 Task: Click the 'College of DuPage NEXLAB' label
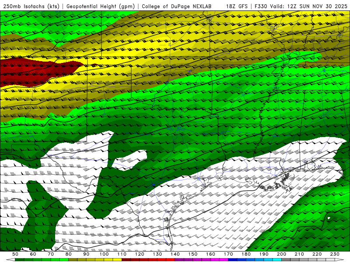pyautogui.click(x=176, y=6)
